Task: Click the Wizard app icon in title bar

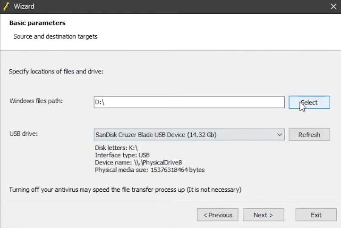Action: 7,7
